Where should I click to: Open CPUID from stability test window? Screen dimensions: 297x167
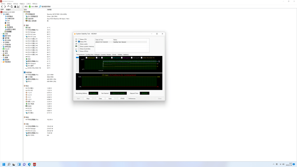click(x=122, y=99)
